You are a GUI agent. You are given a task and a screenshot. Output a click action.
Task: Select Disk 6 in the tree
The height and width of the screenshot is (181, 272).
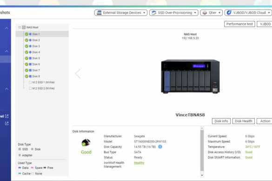(36, 64)
